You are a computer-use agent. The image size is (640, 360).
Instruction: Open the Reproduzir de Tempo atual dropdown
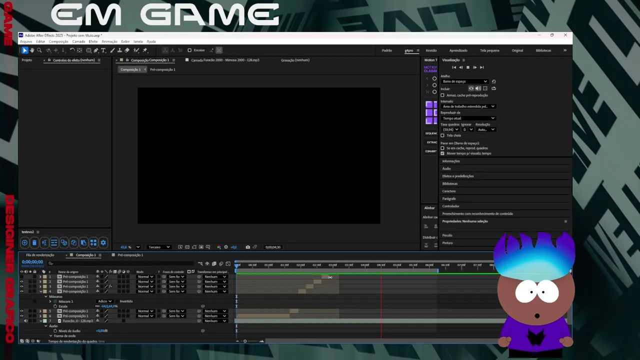[468, 118]
